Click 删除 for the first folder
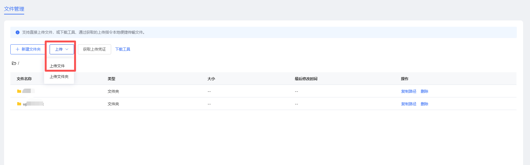 click(425, 91)
